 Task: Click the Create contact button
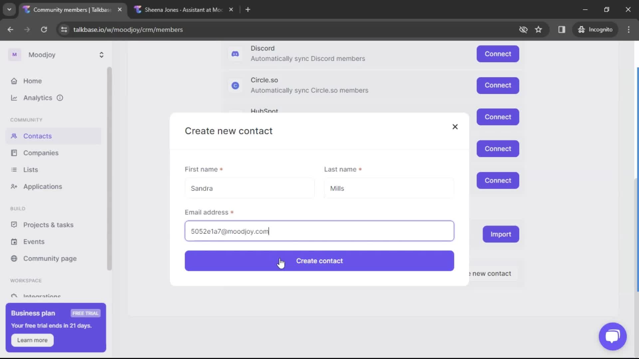pyautogui.click(x=319, y=260)
